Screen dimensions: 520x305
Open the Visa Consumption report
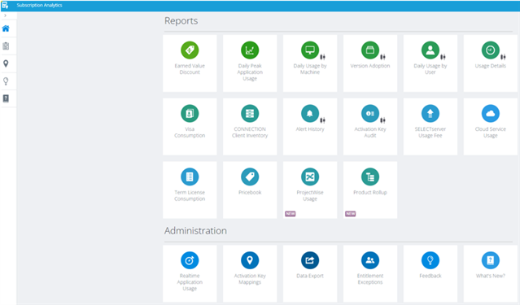pos(190,127)
